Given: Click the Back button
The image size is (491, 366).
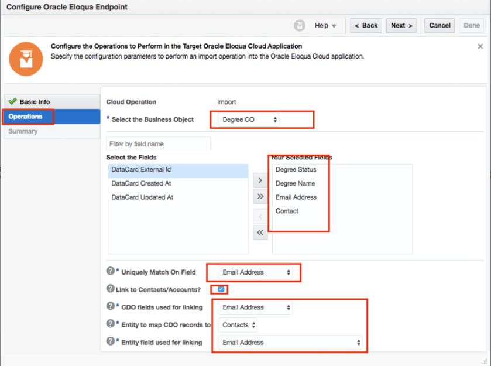Looking at the screenshot, I should click(366, 26).
